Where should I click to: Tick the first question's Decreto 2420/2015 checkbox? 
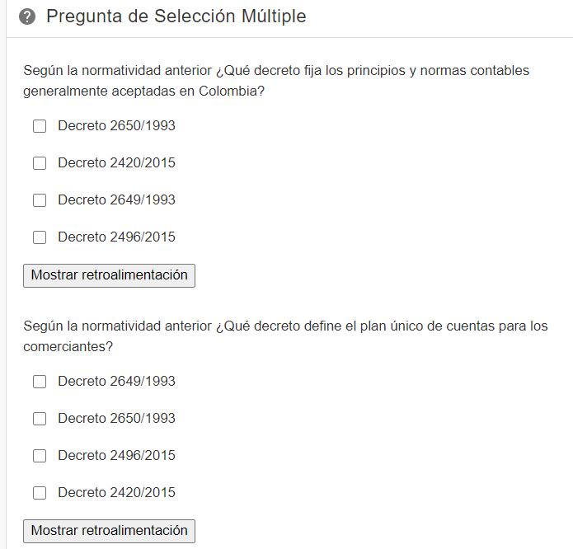click(x=40, y=163)
